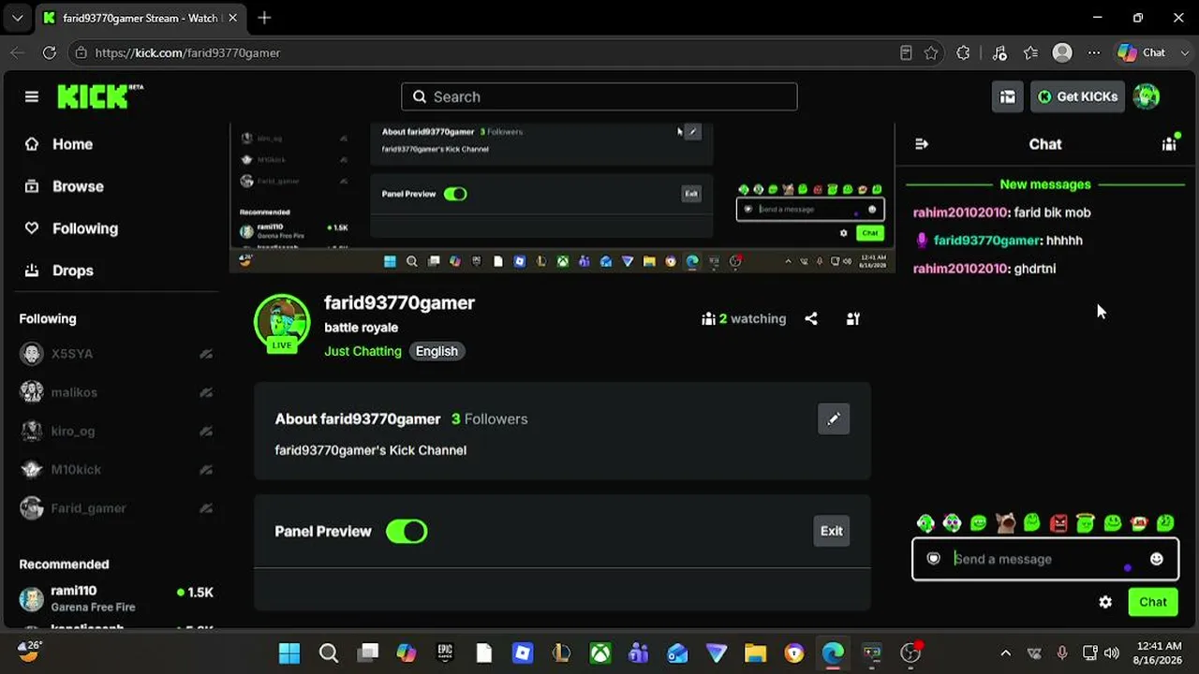The image size is (1199, 674).
Task: Open browser extensions puzzle icon
Action: pos(963,53)
